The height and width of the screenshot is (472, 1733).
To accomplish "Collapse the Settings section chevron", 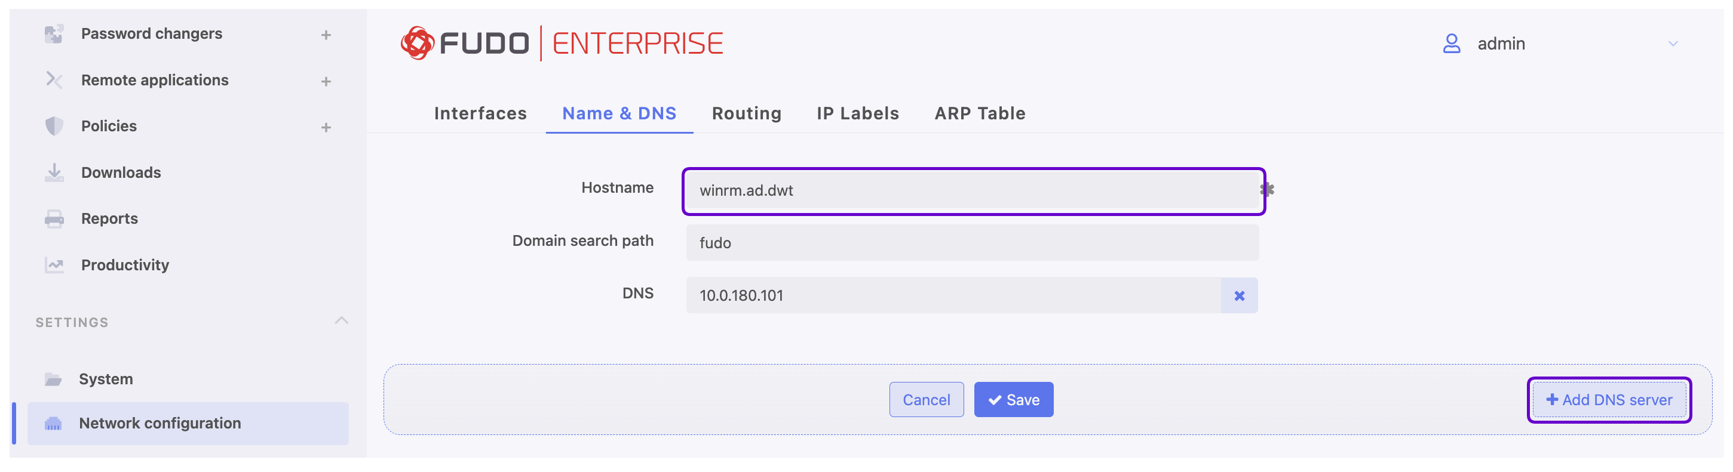I will [342, 320].
